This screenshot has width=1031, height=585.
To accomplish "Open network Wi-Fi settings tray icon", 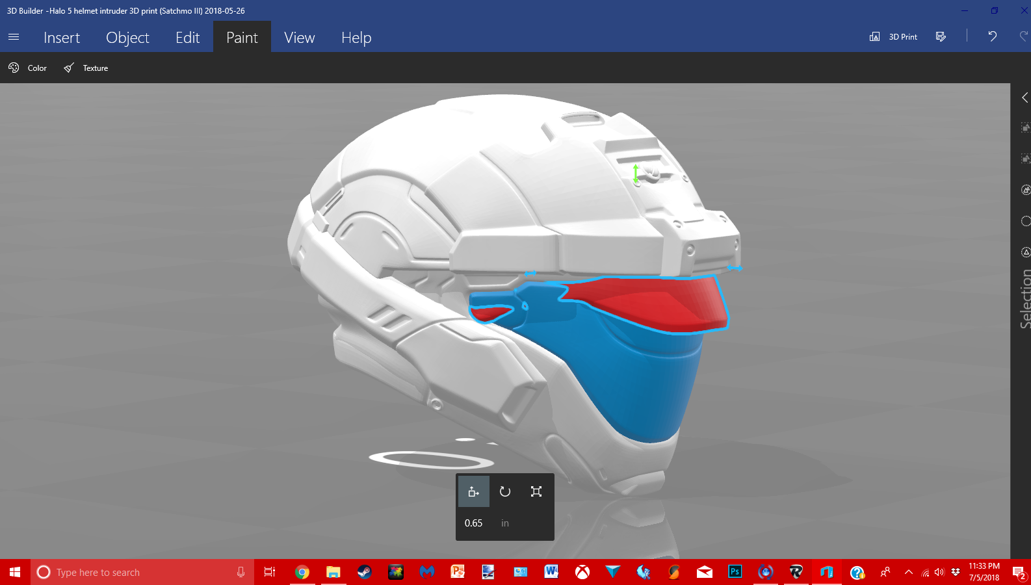I will [925, 572].
